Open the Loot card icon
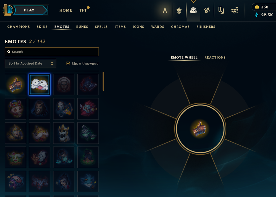Image resolution: width=276 pixels, height=197 pixels. [x=221, y=10]
